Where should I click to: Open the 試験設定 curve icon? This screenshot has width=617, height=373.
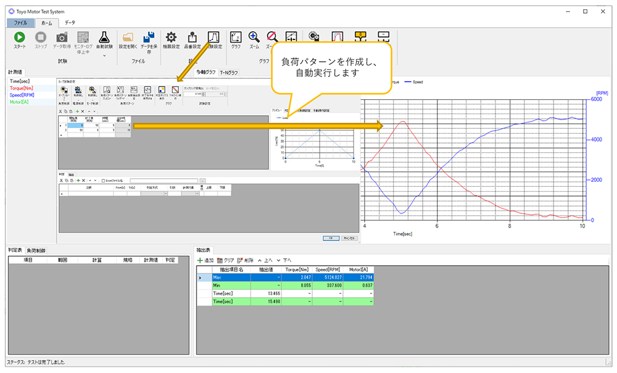213,38
